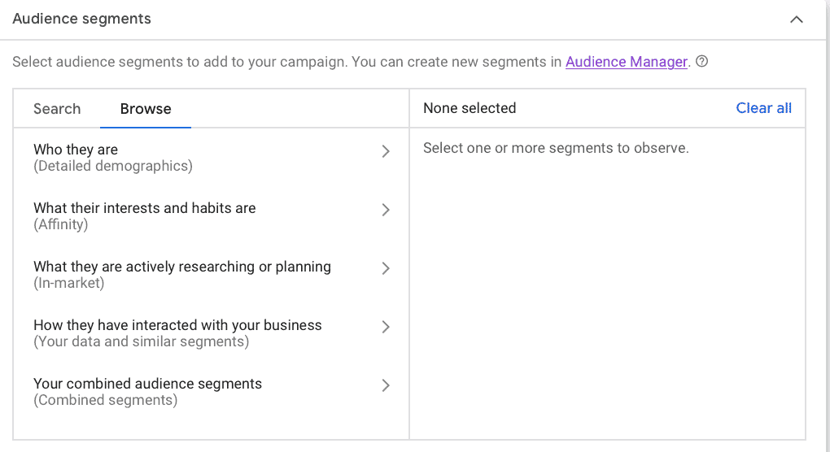
Task: Click the chevron for interacted with your business
Action: (386, 327)
